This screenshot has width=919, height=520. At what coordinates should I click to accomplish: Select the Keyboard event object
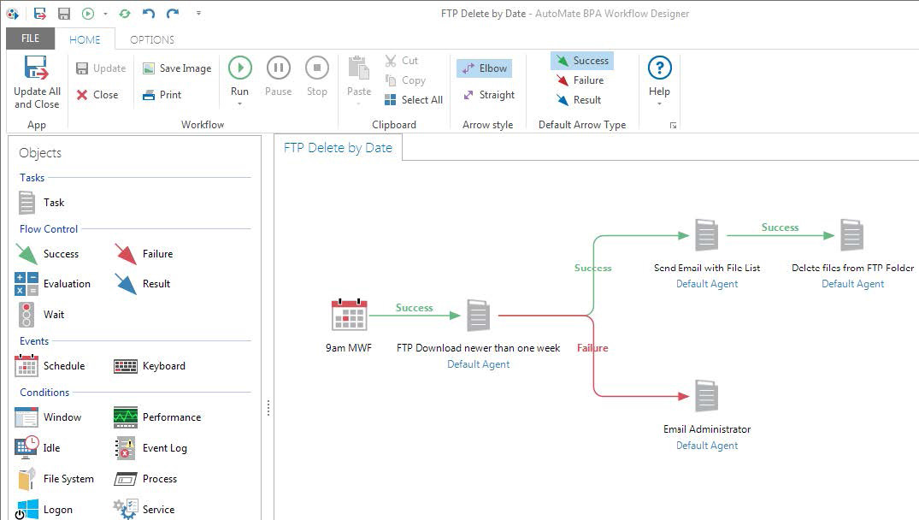(150, 366)
